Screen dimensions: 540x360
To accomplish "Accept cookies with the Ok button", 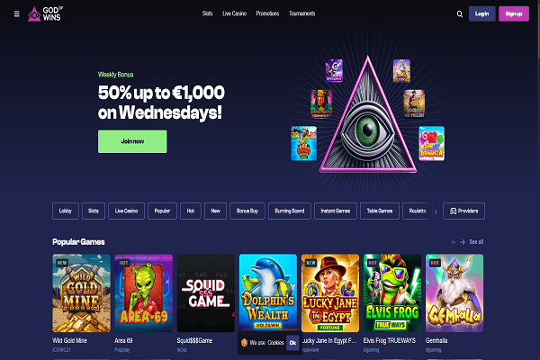I will (292, 343).
